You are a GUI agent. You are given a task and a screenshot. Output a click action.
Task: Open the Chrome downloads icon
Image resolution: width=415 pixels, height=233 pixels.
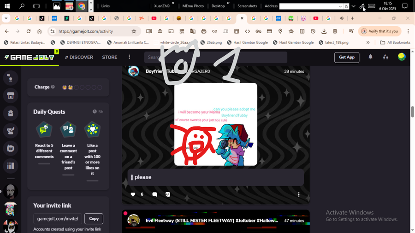coord(324,31)
